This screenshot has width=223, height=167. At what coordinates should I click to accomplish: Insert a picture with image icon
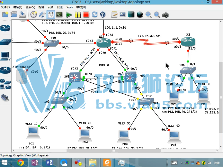123,14
